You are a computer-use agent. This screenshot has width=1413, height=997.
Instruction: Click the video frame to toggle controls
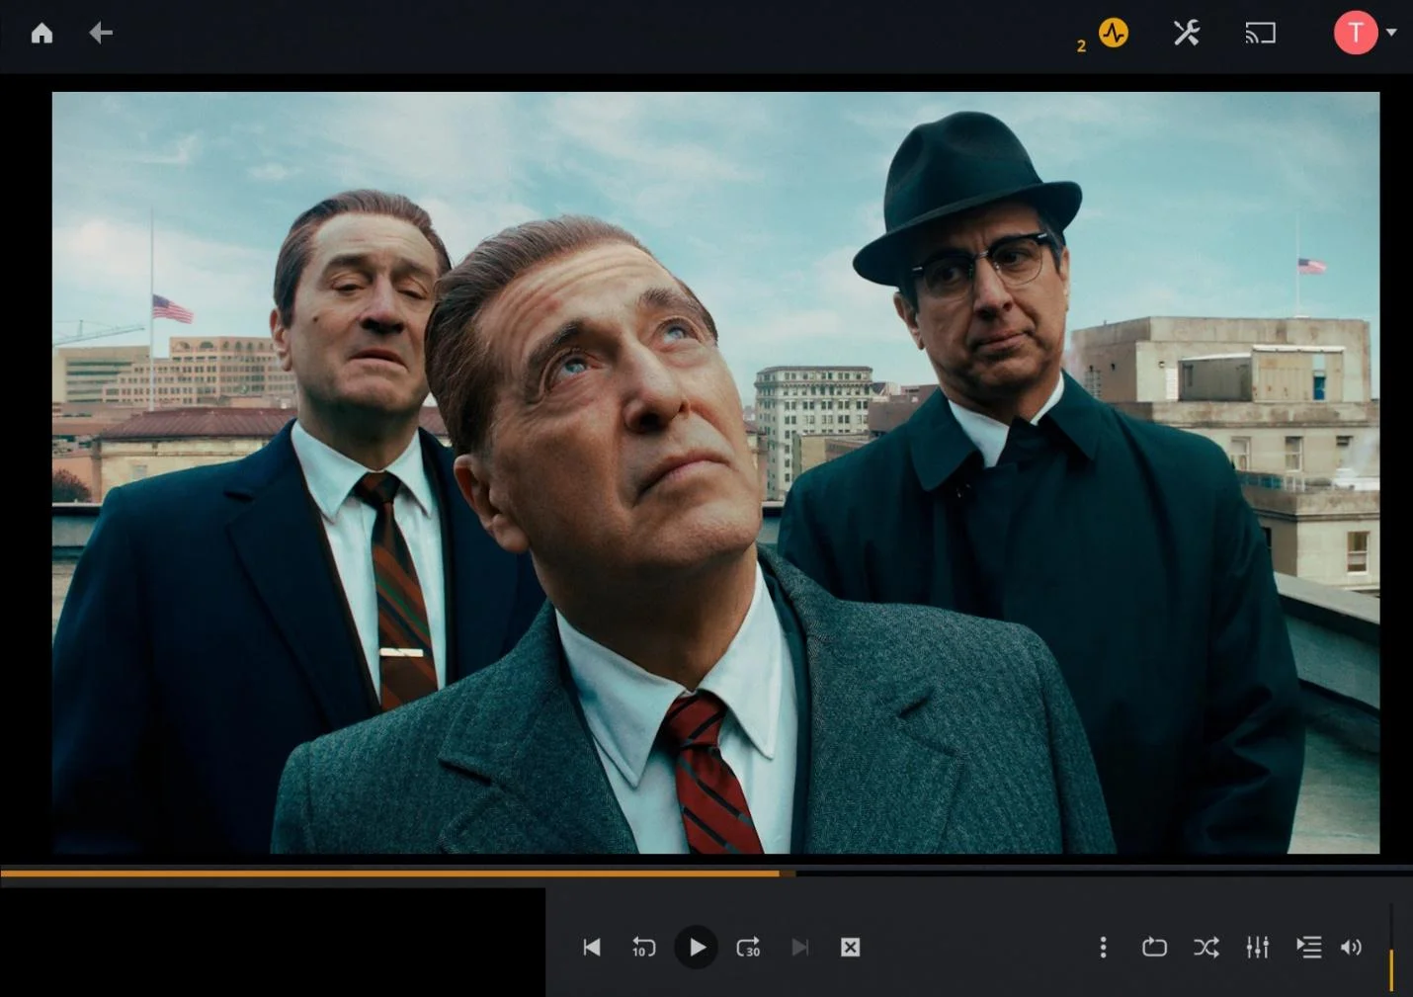(715, 472)
